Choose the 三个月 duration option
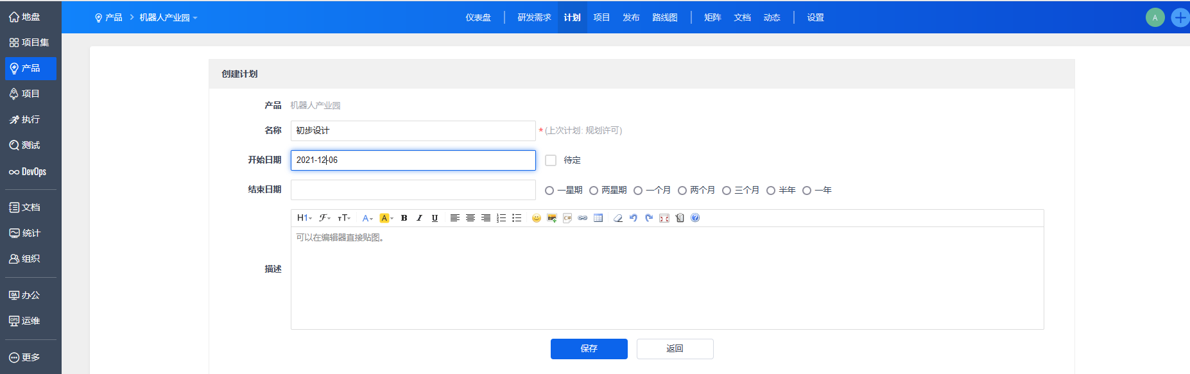This screenshot has height=374, width=1190. (727, 191)
